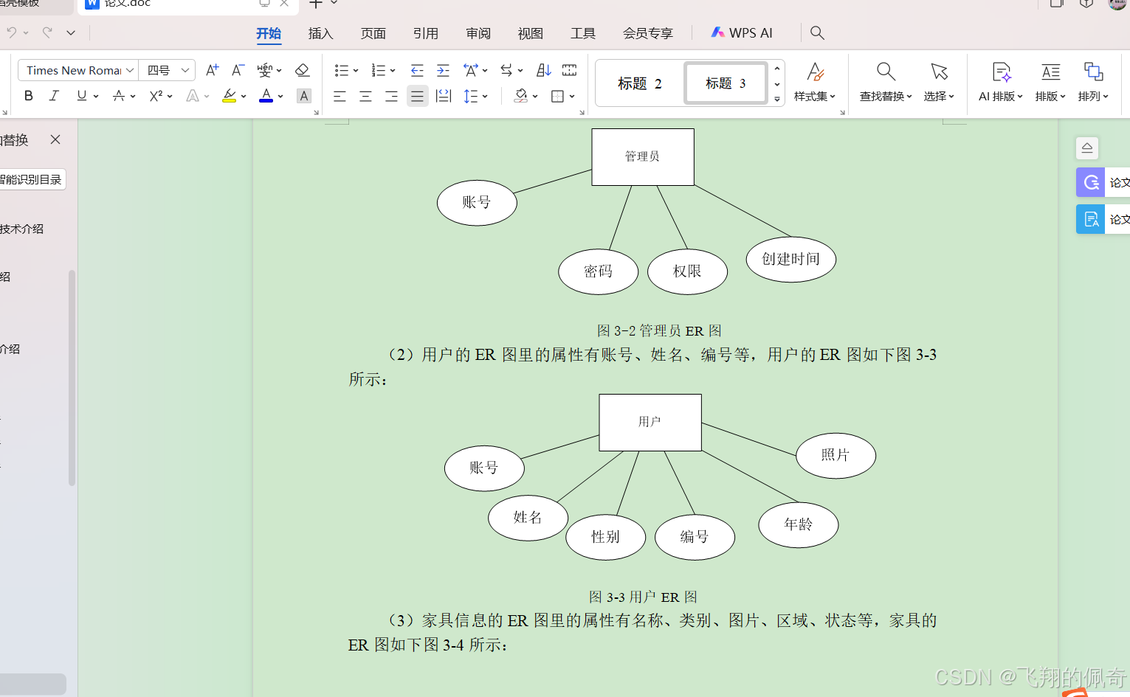
Task: Apply justified alignment
Action: 417,96
